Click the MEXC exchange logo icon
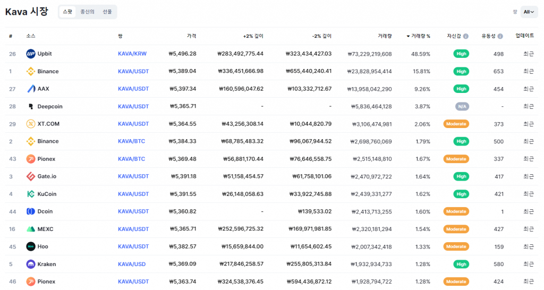 coord(30,229)
